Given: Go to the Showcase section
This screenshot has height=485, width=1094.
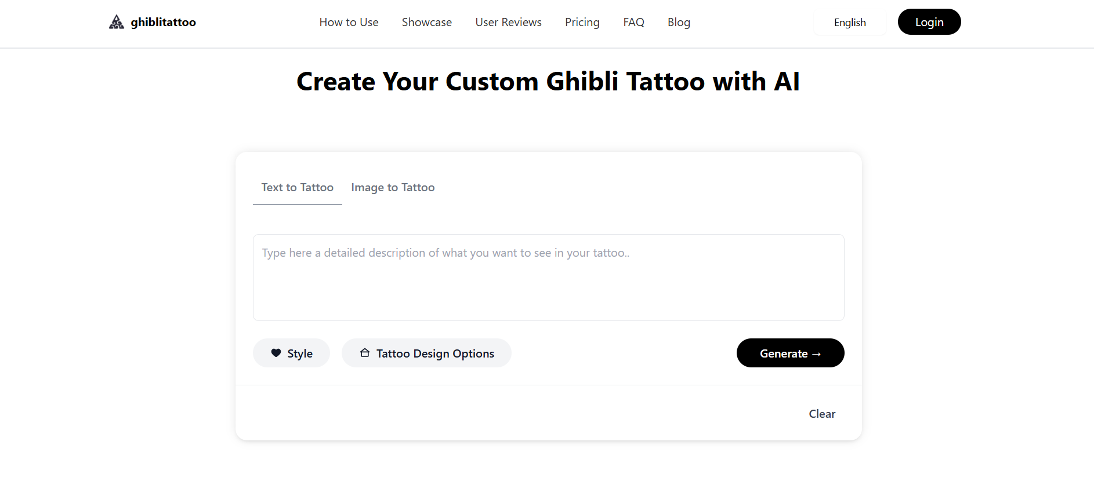Looking at the screenshot, I should coord(426,22).
